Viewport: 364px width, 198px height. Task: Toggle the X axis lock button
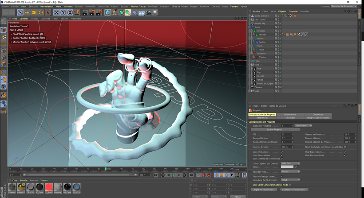tap(56, 13)
